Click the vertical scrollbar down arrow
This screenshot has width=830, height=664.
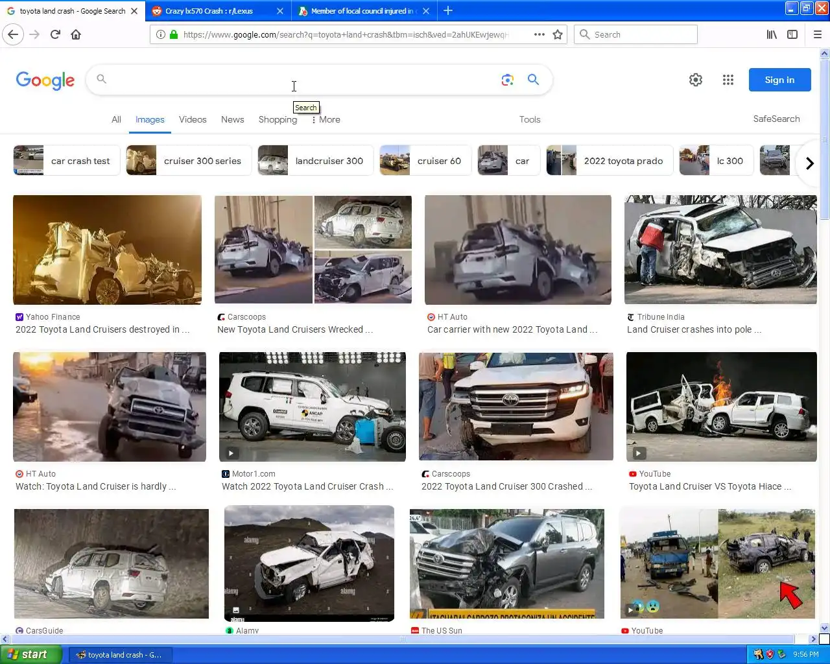pyautogui.click(x=824, y=628)
